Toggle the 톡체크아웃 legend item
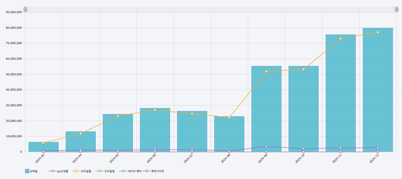 point(147,171)
